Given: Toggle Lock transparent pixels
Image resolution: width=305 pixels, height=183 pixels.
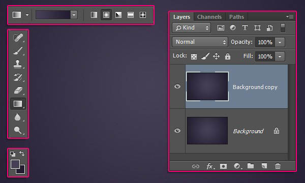Looking at the screenshot, I should (194, 56).
